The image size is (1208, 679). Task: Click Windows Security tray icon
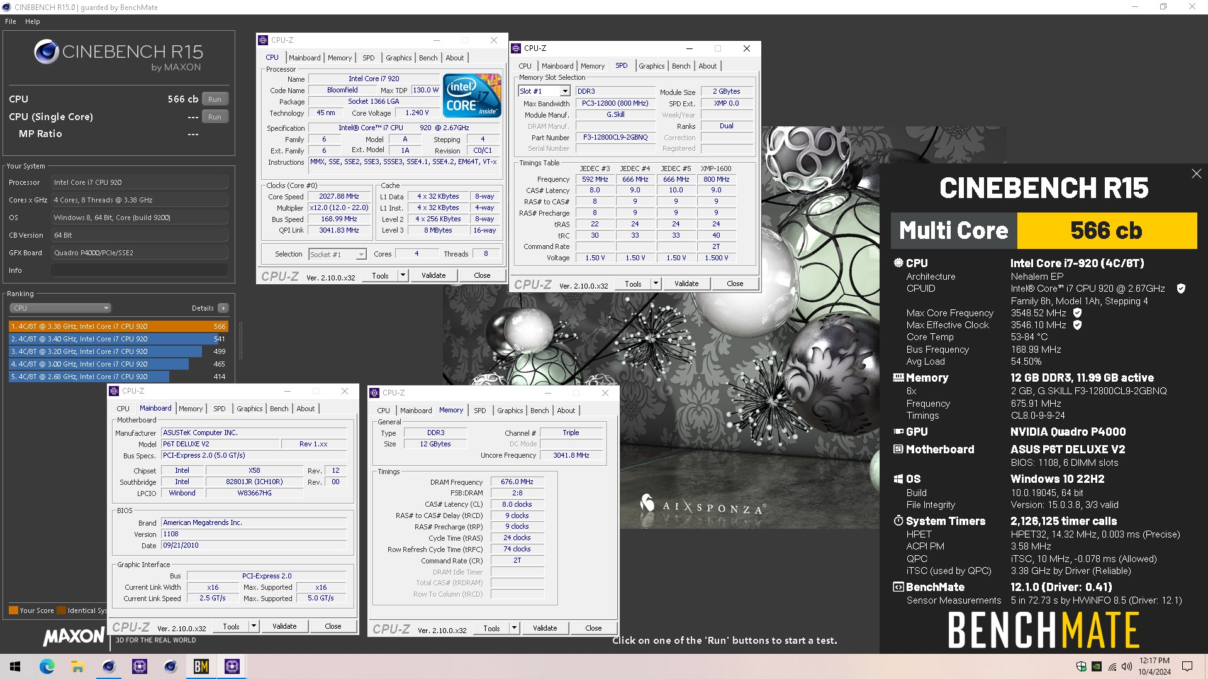[x=1082, y=666]
